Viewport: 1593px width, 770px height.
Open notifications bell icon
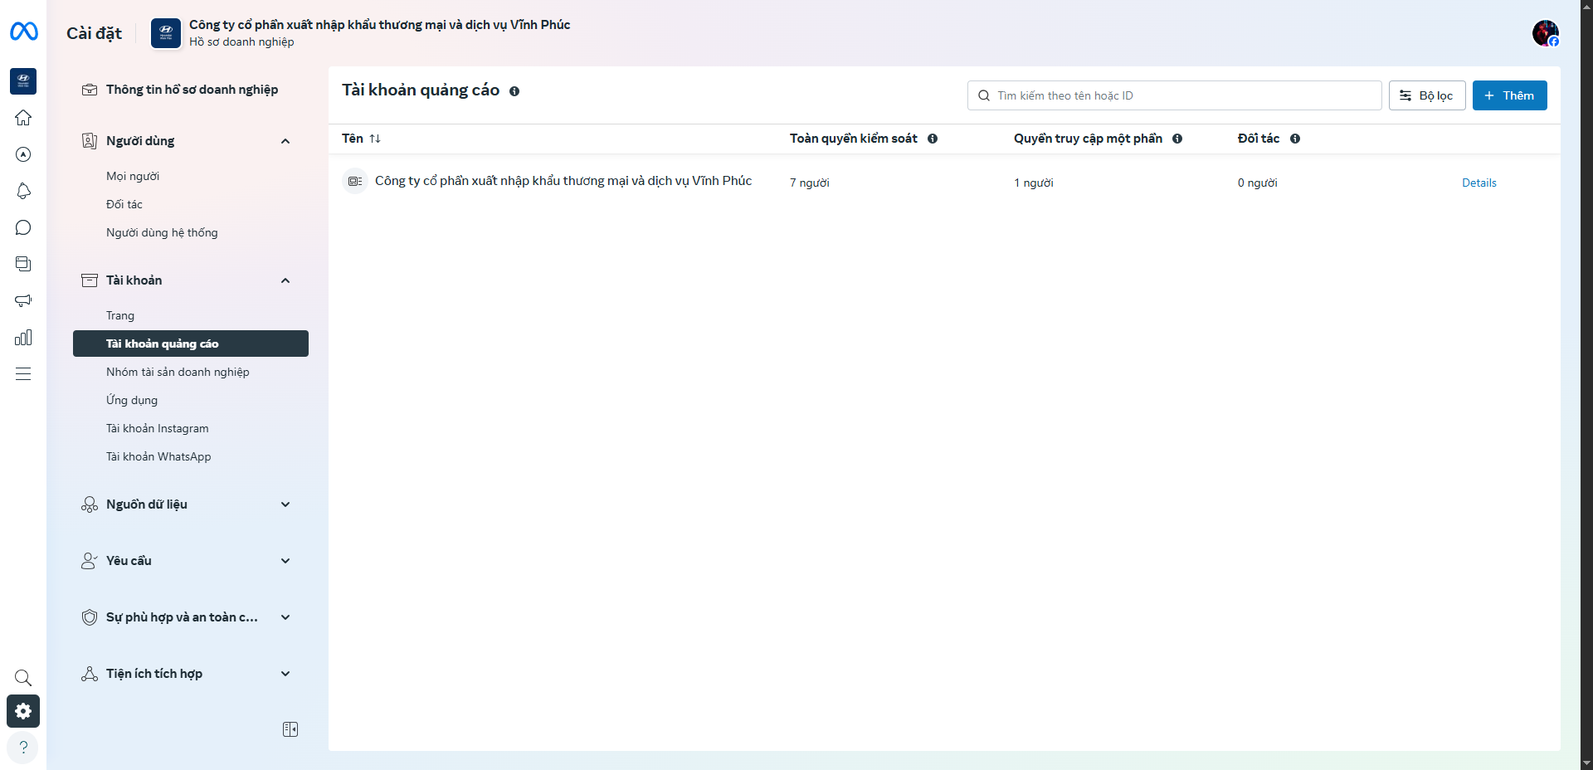click(x=23, y=191)
